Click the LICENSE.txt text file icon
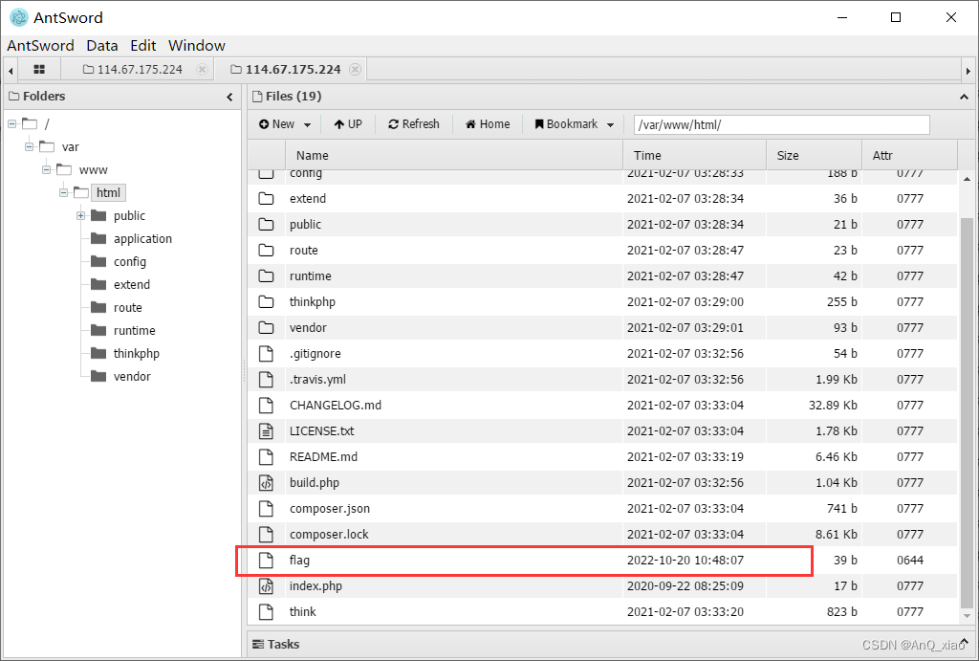This screenshot has width=979, height=661. [266, 431]
